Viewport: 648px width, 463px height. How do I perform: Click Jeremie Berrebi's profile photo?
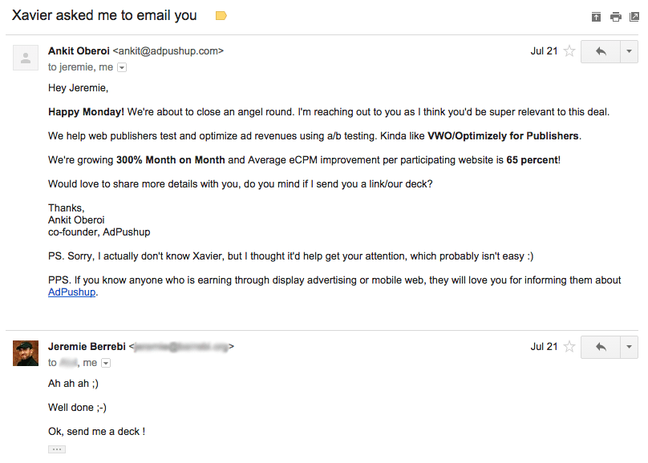pyautogui.click(x=26, y=353)
